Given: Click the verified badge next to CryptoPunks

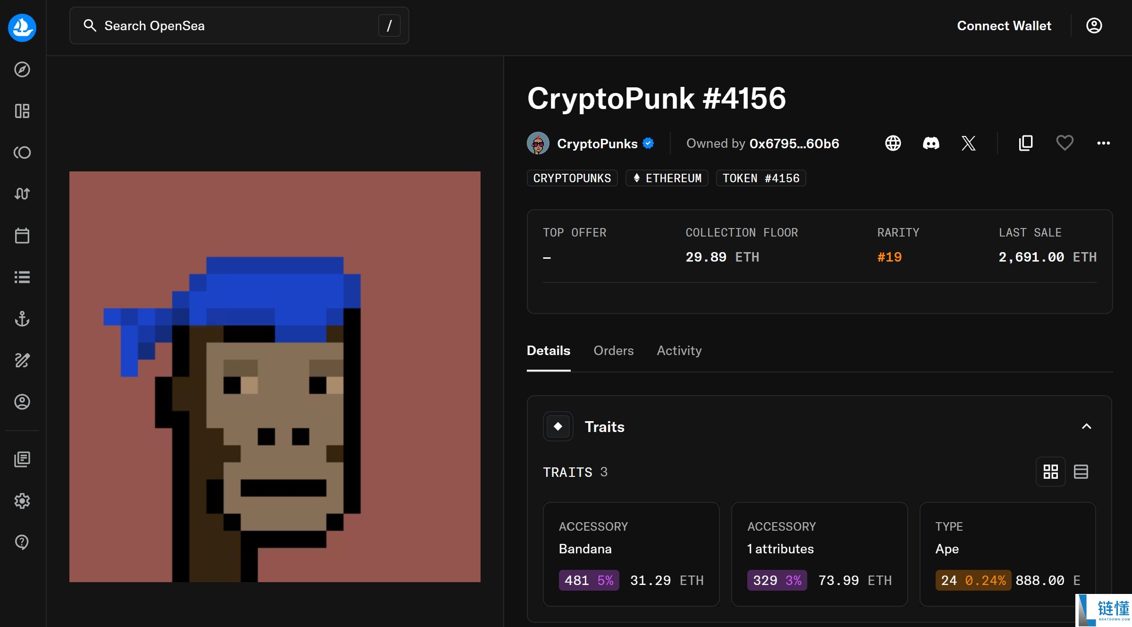Looking at the screenshot, I should pyautogui.click(x=649, y=143).
